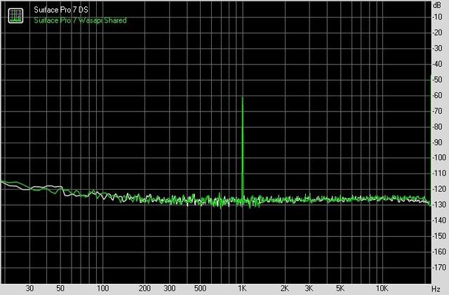Screen dimensions: 449x295
Task: Click the 'Hz' axis unit label
Action: pos(436,289)
